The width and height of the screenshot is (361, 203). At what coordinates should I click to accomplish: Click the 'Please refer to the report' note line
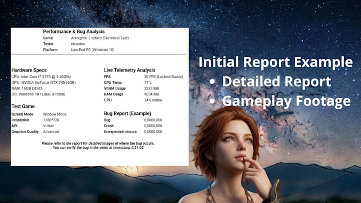(x=98, y=143)
